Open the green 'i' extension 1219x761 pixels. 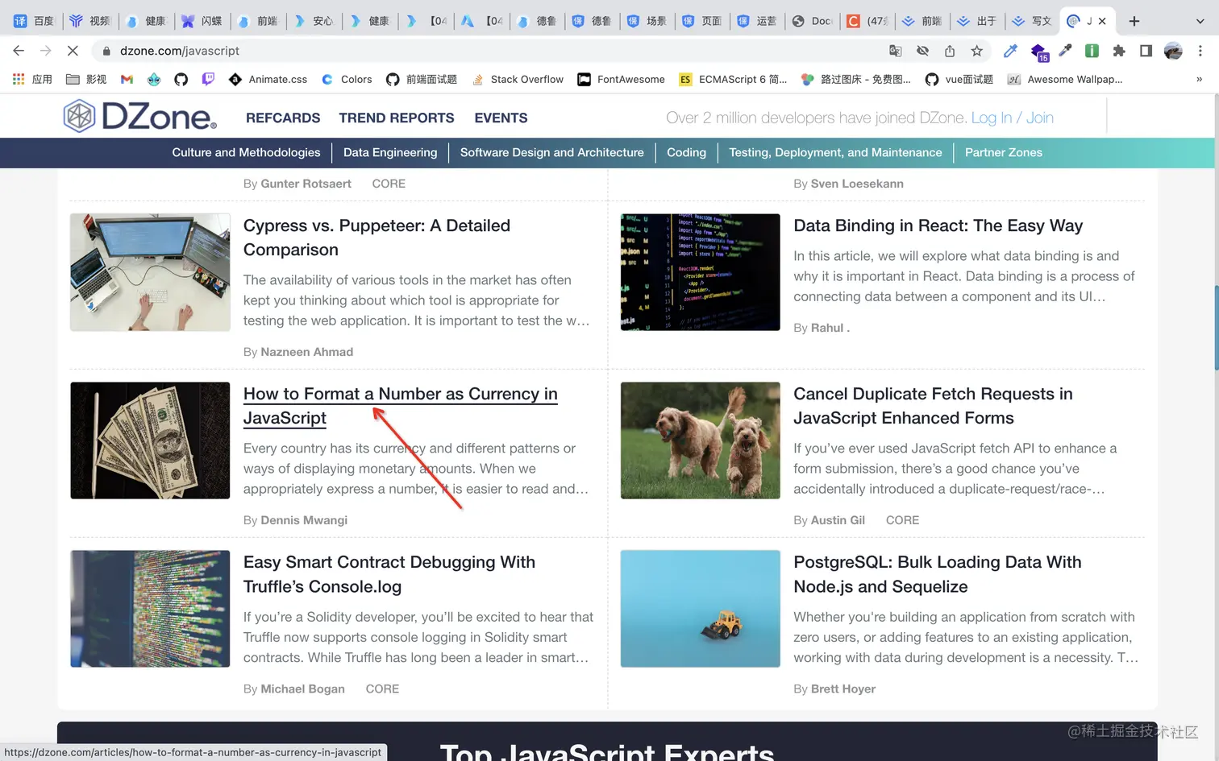(1092, 51)
